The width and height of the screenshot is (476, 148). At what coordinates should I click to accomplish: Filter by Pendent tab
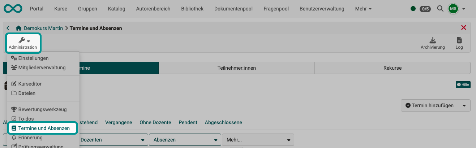(188, 122)
